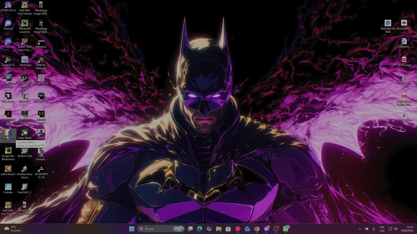Select the FORMATO Word document icon
The image size is (417, 234).
pyautogui.click(x=404, y=44)
